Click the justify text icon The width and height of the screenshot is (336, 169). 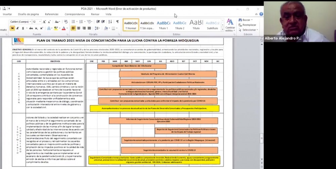(89, 29)
